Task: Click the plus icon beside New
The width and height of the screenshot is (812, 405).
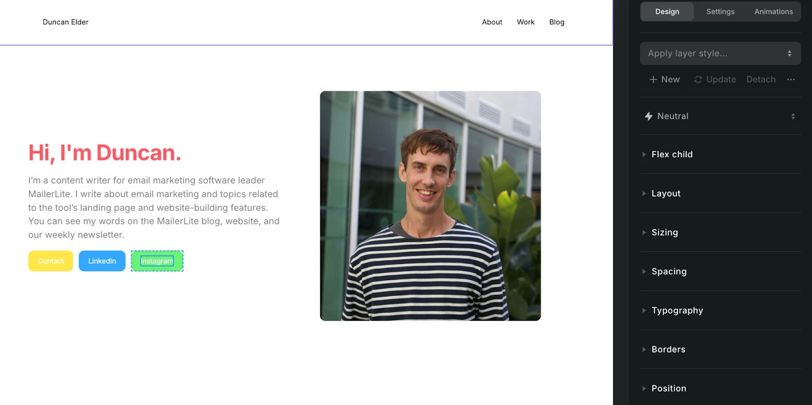Action: tap(653, 80)
